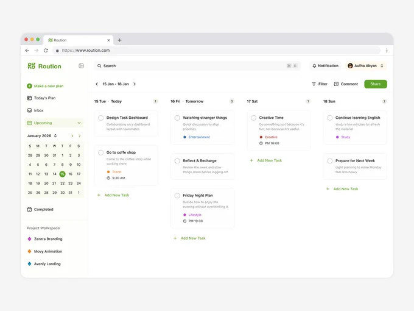Click the address bar URL
Image resolution: width=414 pixels, height=311 pixels.
[x=86, y=50]
